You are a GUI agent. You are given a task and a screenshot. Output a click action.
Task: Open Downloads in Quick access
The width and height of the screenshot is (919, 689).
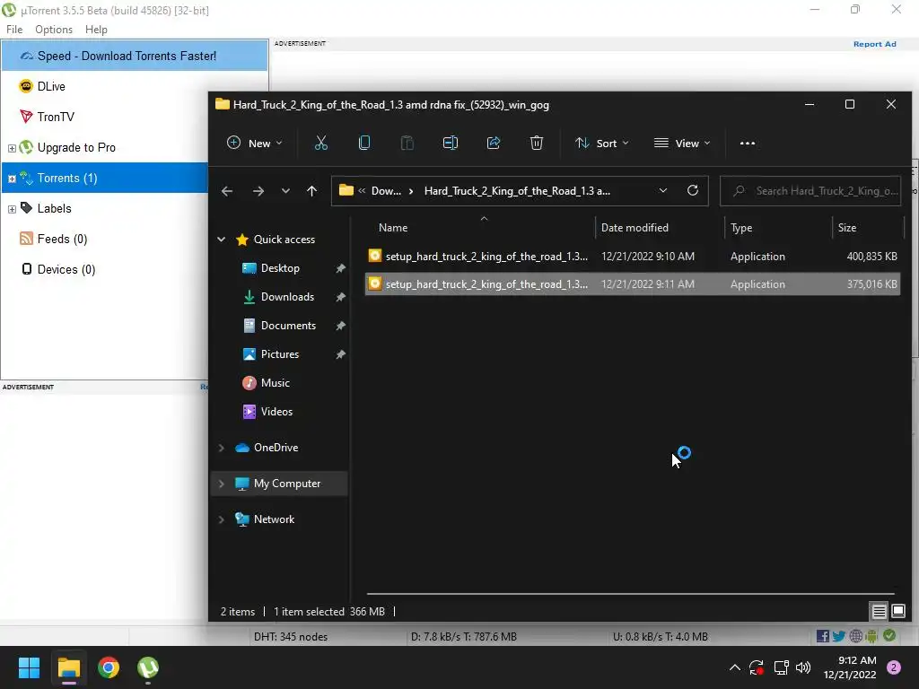[x=287, y=296]
